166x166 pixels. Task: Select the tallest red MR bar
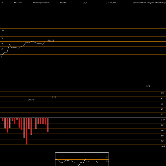[26, 131]
